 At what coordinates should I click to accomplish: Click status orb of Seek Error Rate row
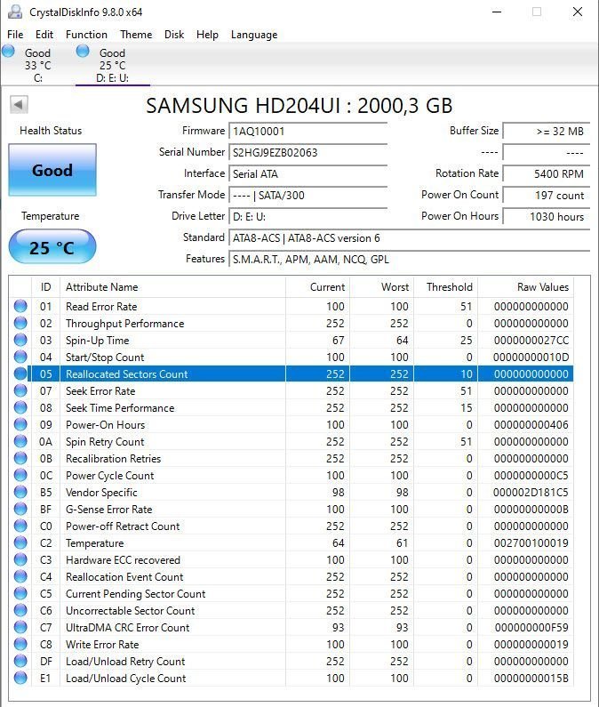[x=20, y=390]
